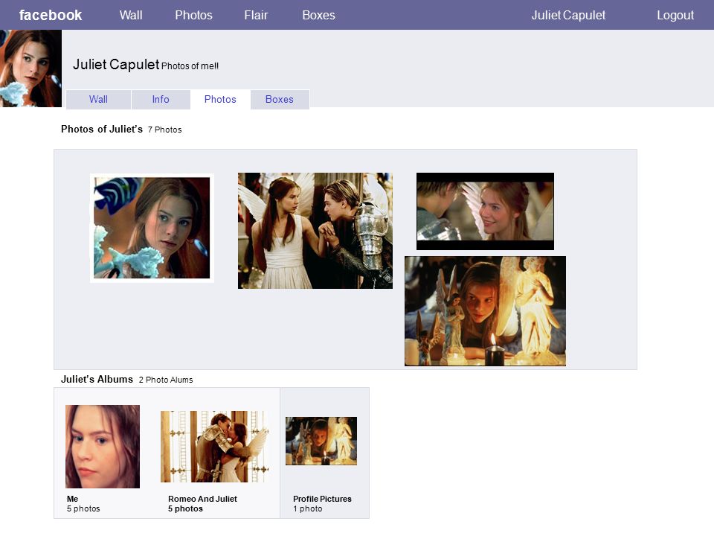Screen dimensions: 714x536
Task: Click the facebook logo in header
Action: (51, 15)
